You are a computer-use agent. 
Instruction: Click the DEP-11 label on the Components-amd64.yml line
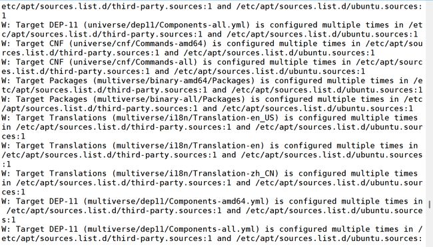point(64,201)
